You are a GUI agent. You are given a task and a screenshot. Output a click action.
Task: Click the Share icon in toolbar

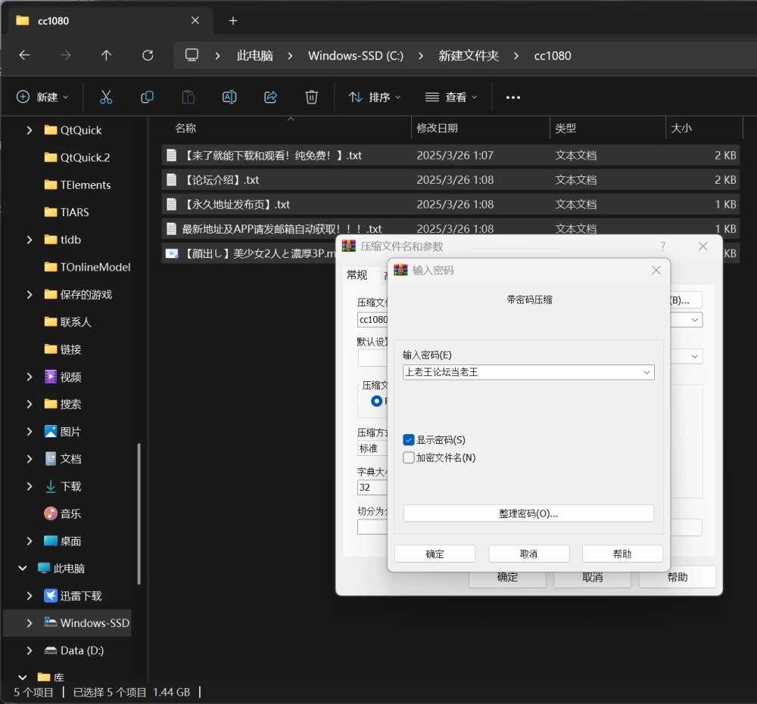pyautogui.click(x=270, y=98)
